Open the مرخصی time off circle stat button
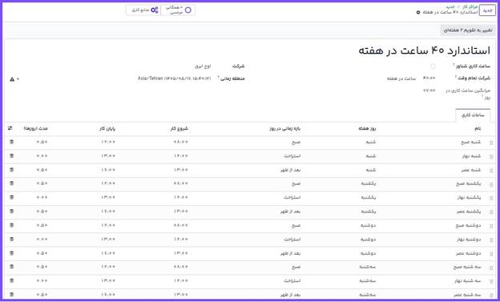 [178, 10]
